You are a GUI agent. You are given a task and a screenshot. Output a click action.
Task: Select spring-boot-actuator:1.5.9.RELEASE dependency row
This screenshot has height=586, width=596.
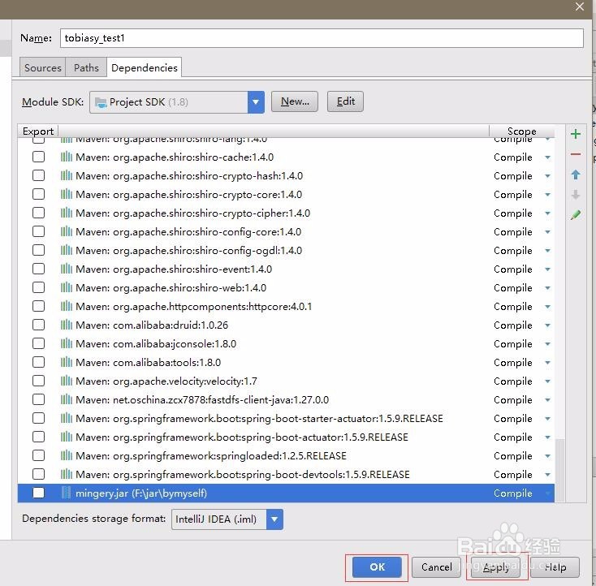coord(286,437)
